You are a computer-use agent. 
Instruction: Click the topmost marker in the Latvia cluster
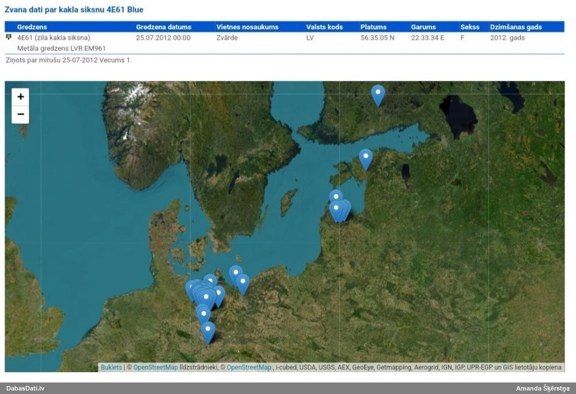click(336, 197)
